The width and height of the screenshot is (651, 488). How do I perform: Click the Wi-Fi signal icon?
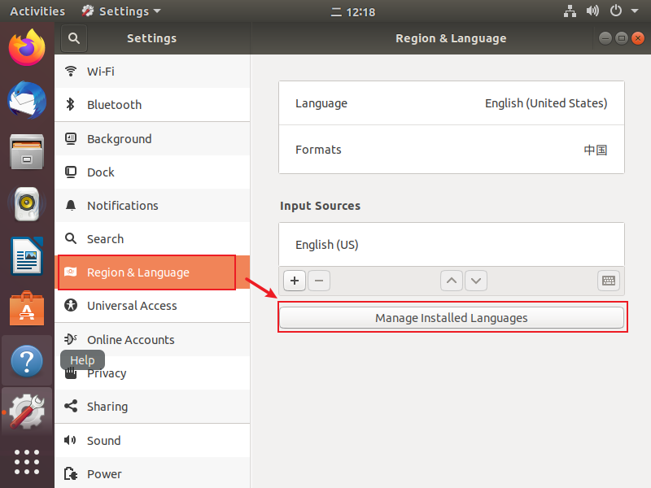pyautogui.click(x=71, y=72)
